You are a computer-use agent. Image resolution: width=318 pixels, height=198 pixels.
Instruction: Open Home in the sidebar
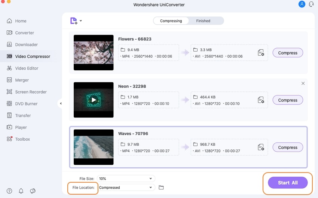coord(21,21)
